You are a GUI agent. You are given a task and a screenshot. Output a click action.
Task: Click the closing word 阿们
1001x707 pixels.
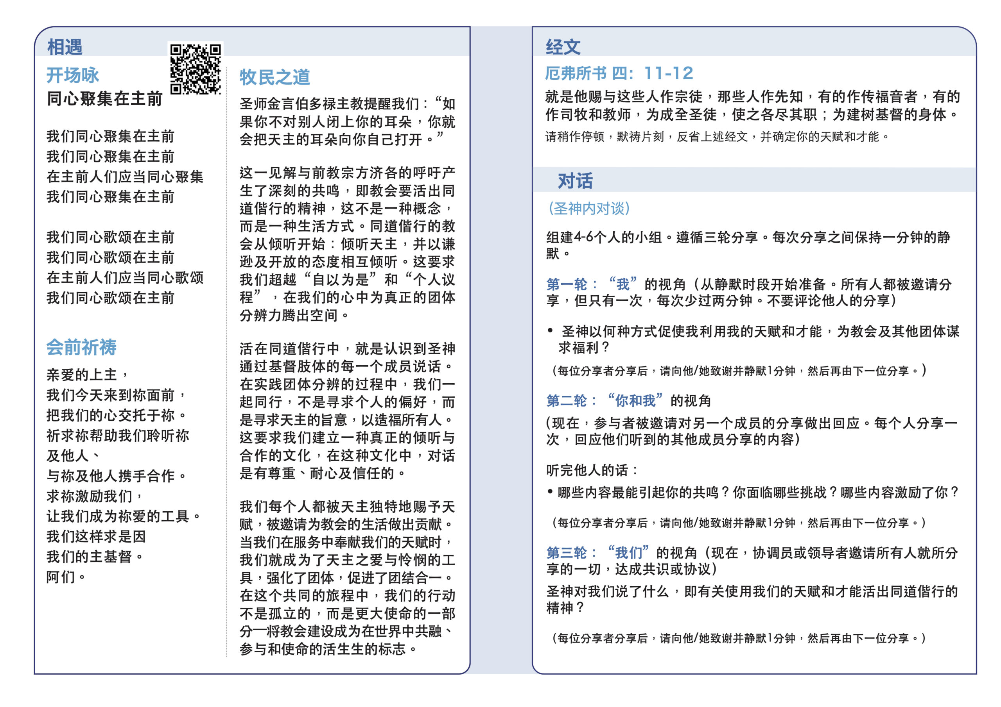(65, 577)
